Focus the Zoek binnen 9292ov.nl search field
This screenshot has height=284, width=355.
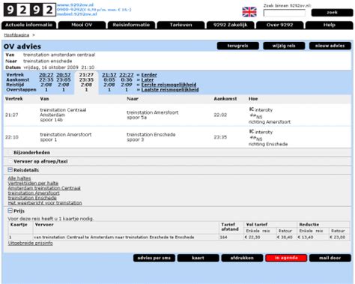click(285, 13)
